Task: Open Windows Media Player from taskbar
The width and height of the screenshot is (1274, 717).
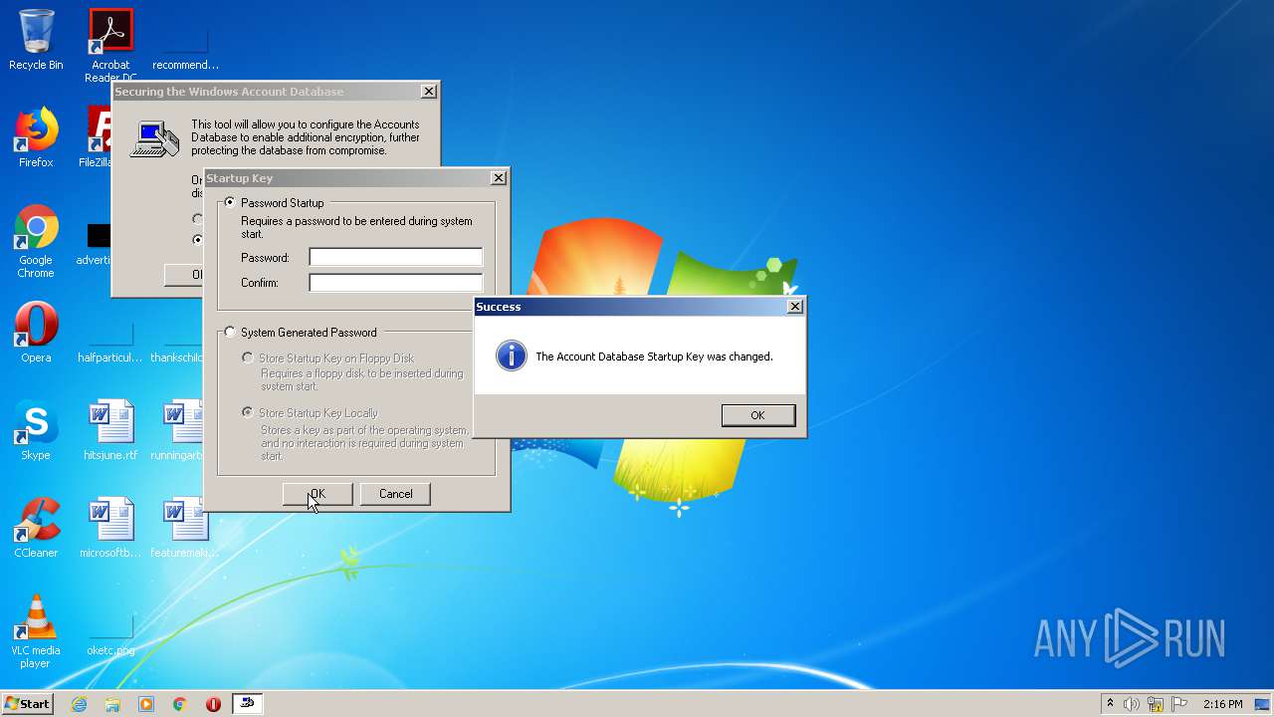Action: (146, 704)
